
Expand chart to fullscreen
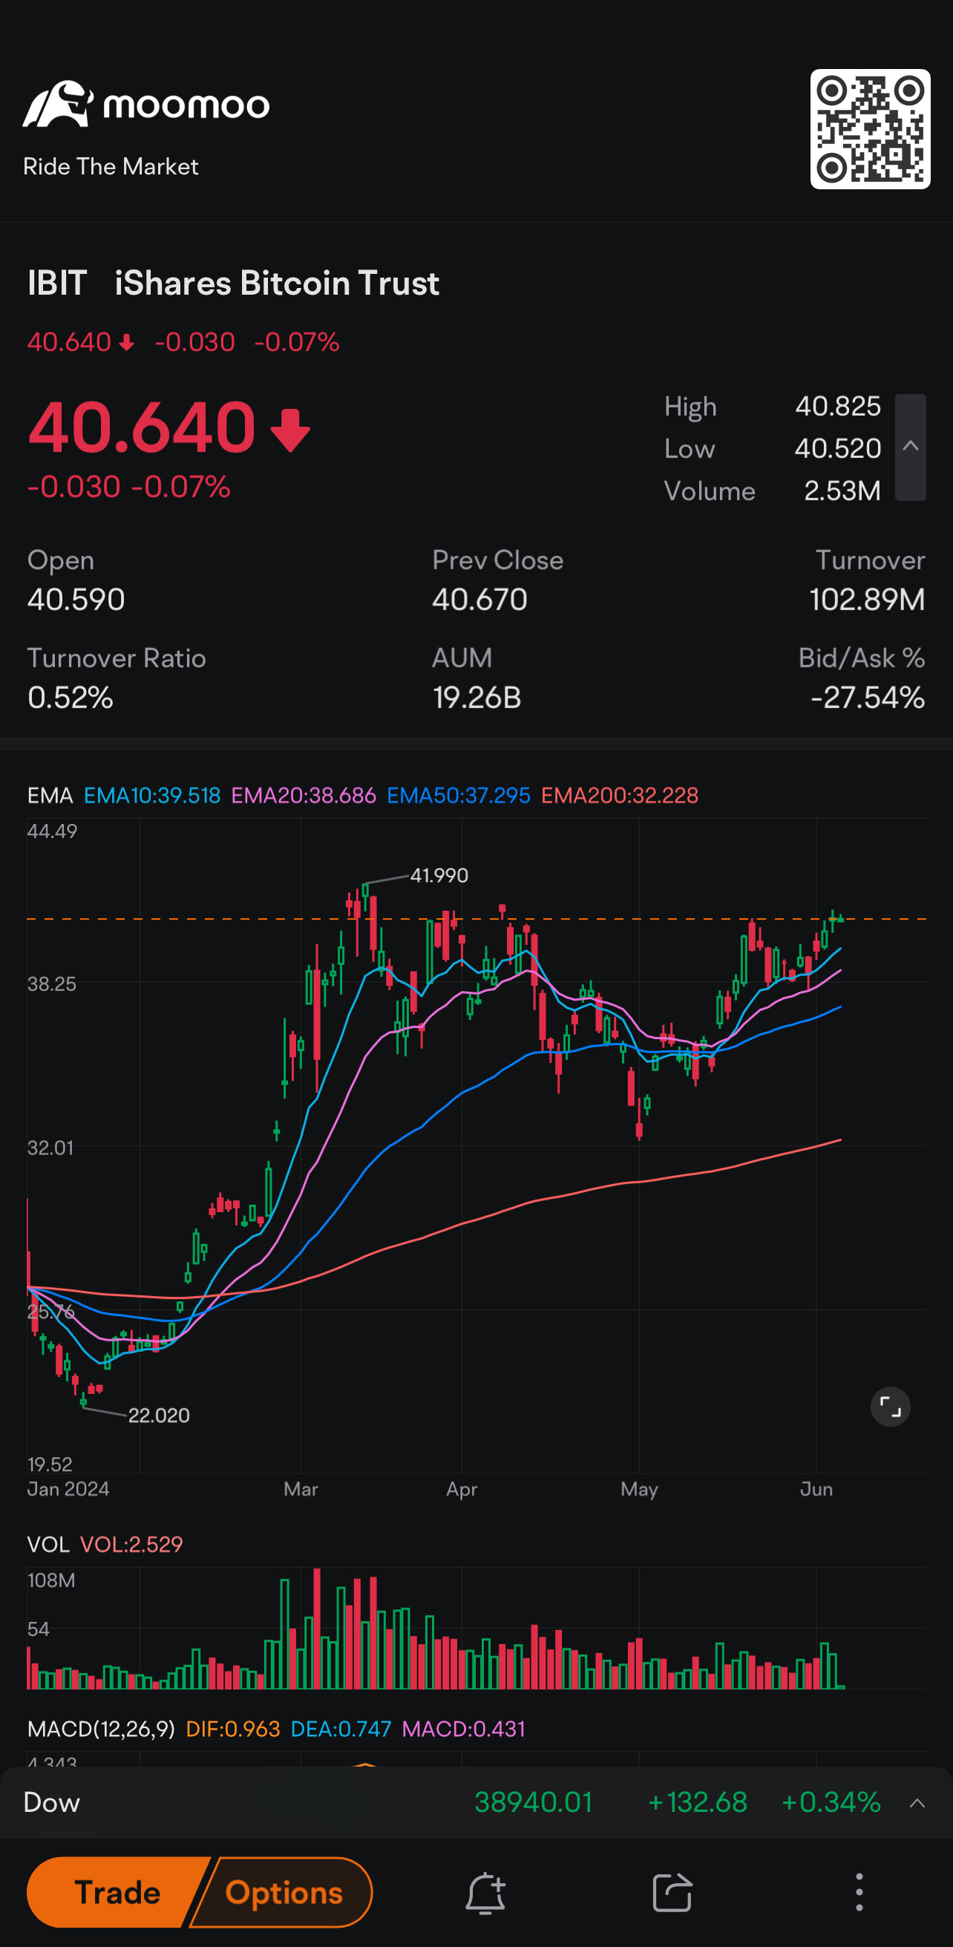coord(890,1407)
